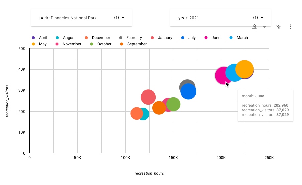This screenshot has width=302, height=185.
Task: Click the September legend label
Action: (x=137, y=44)
